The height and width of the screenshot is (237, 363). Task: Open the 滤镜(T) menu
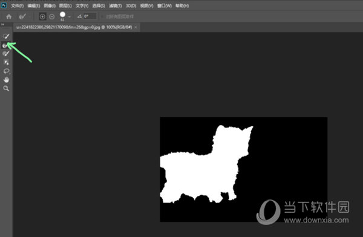[x=116, y=6]
